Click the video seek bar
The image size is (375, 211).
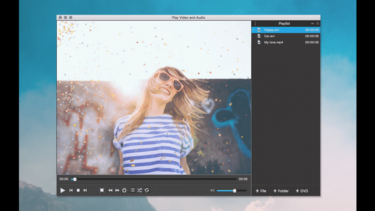(x=155, y=179)
